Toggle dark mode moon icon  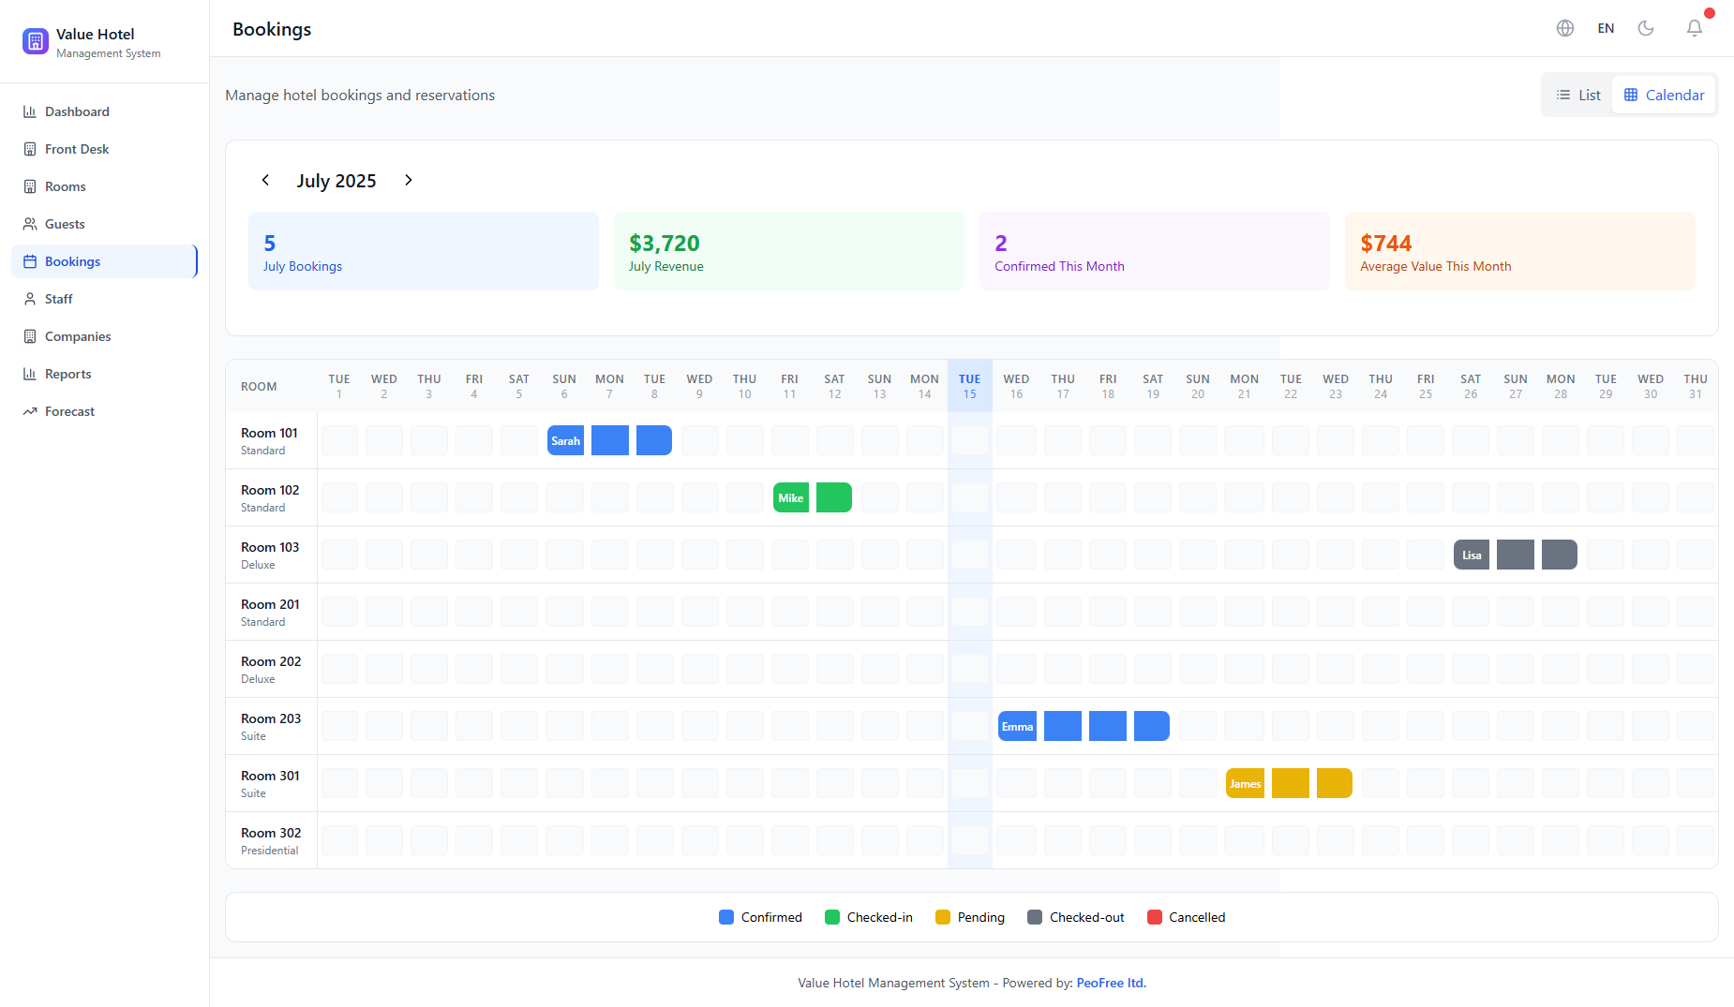click(x=1646, y=28)
